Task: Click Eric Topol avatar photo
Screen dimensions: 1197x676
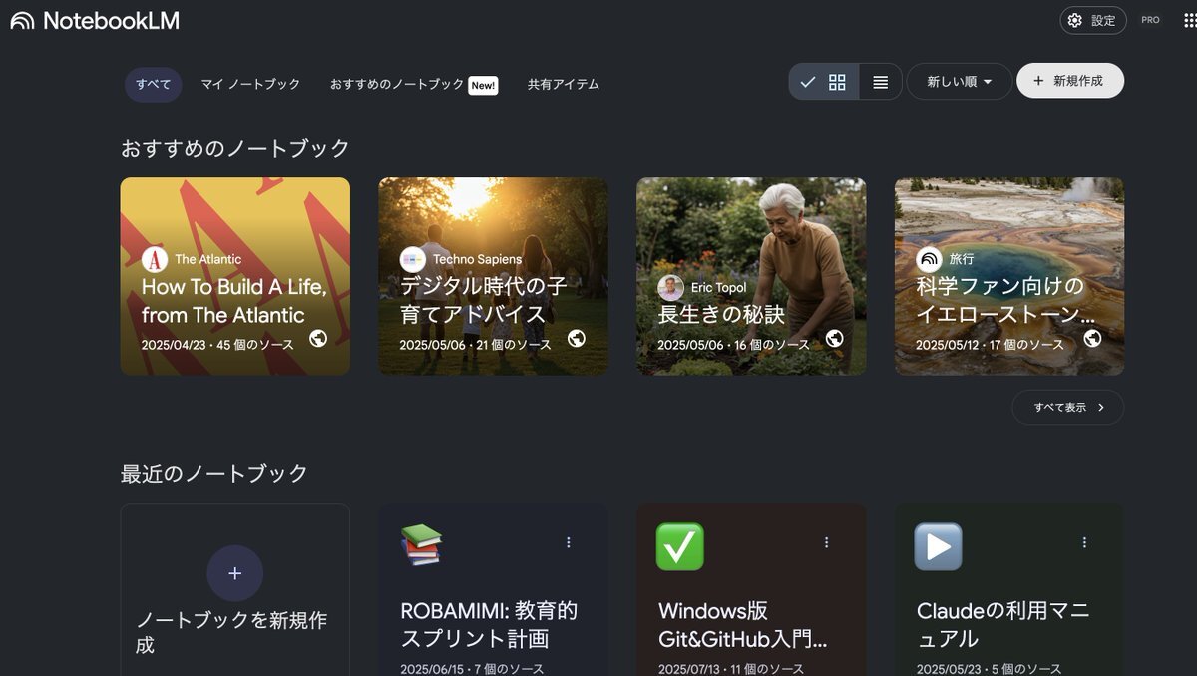Action: tap(671, 287)
